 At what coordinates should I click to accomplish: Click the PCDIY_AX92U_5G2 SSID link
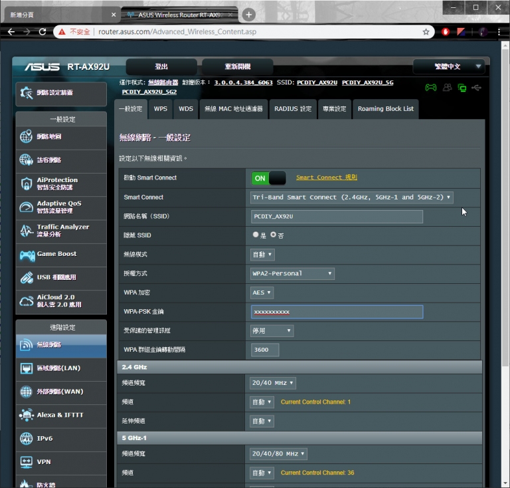(x=149, y=92)
